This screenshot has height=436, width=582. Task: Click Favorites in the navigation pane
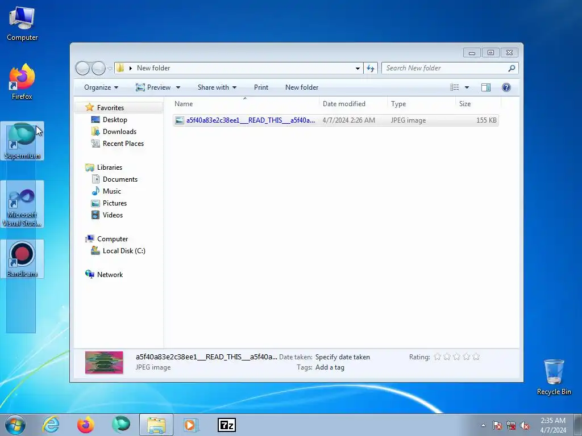(110, 107)
